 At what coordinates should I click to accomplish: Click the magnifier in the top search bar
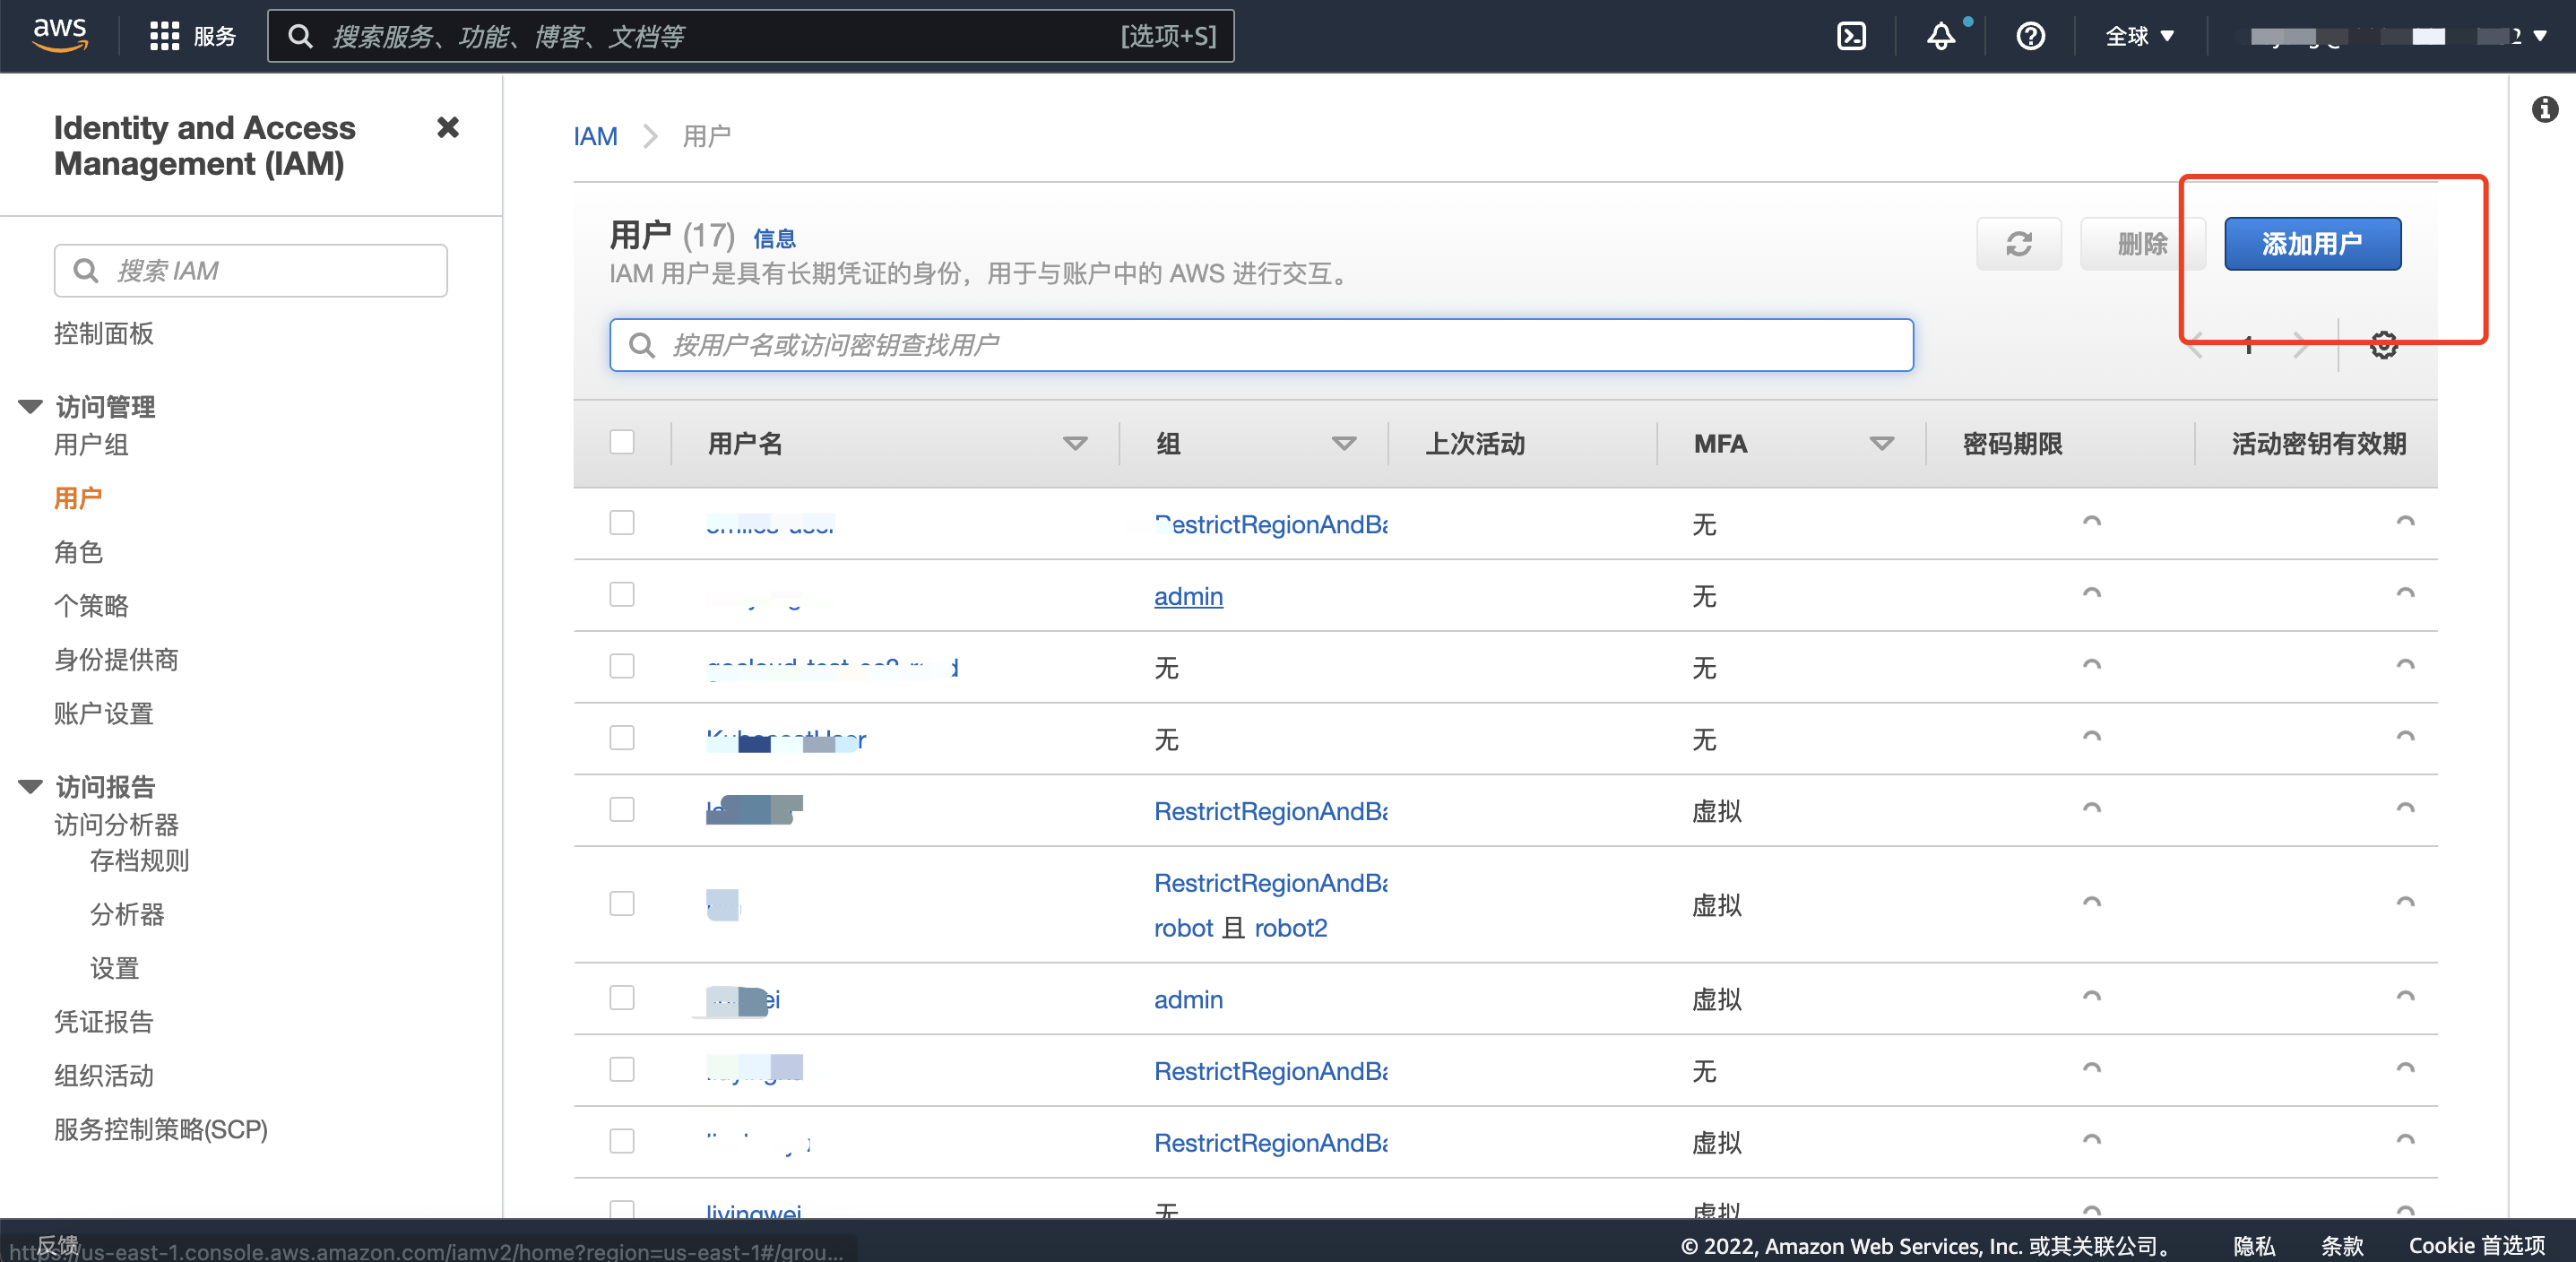300,36
